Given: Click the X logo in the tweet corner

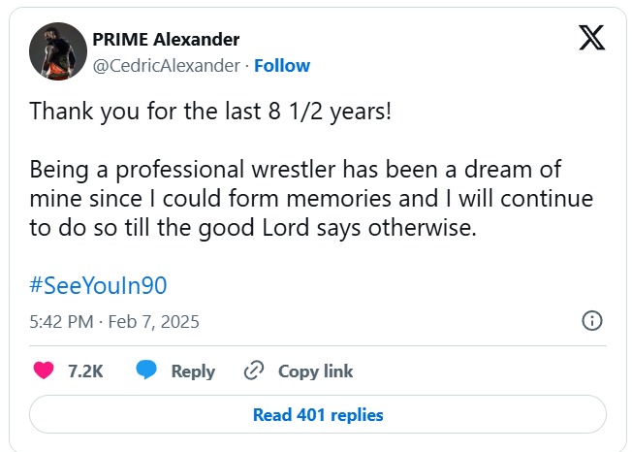Looking at the screenshot, I should pos(590,39).
